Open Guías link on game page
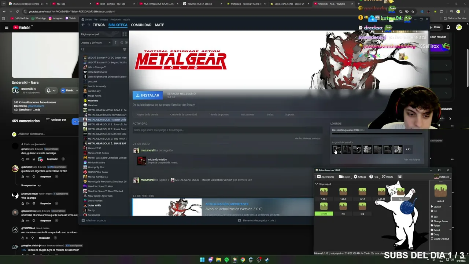The width and height of the screenshot is (469, 264). (x=270, y=114)
